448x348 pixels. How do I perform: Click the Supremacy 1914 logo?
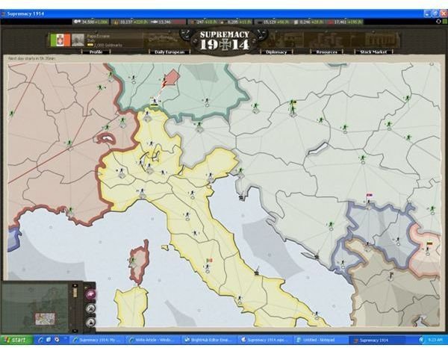[224, 40]
